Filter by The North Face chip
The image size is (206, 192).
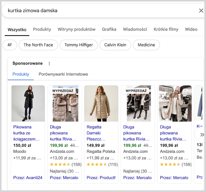[x=38, y=45]
